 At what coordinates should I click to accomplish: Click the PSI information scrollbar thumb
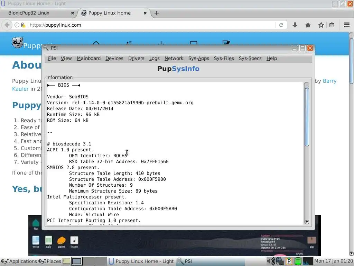tap(307, 117)
